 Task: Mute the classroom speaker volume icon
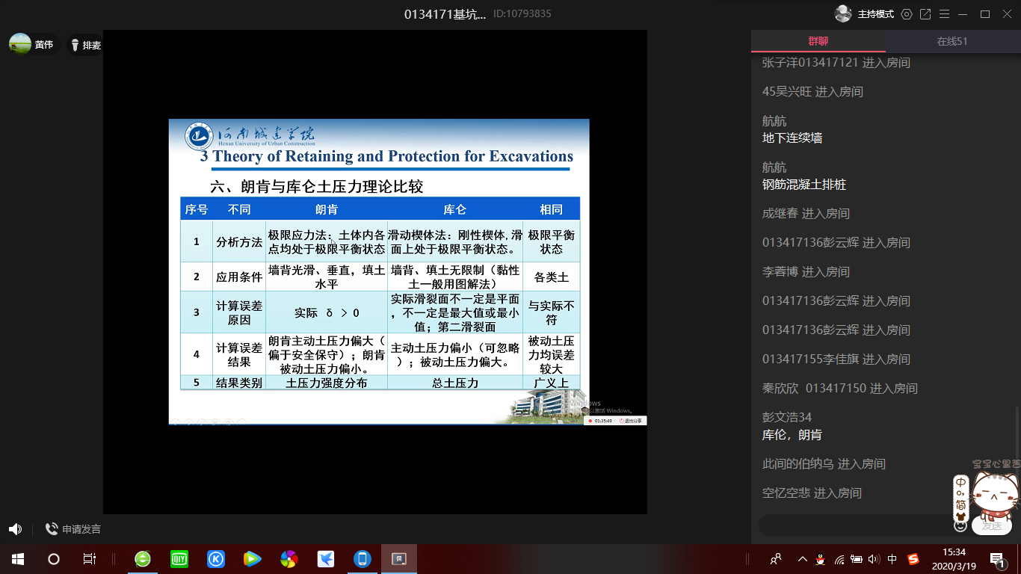click(15, 529)
